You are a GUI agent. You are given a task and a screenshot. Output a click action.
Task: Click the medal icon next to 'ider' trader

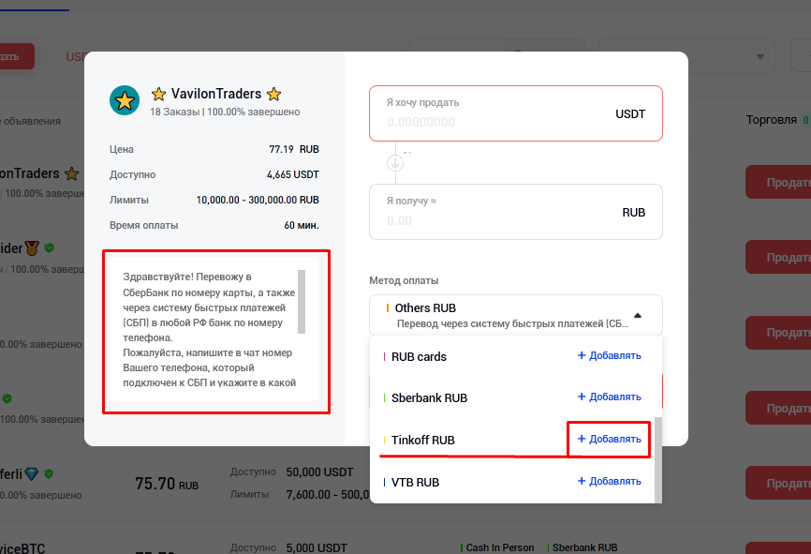(x=32, y=248)
